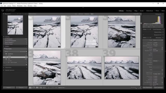The image size is (166, 93).
Task: Open the View menu
Action: click(25, 6)
